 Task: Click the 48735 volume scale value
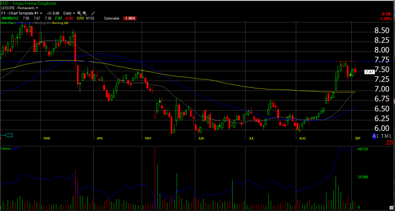363,149
